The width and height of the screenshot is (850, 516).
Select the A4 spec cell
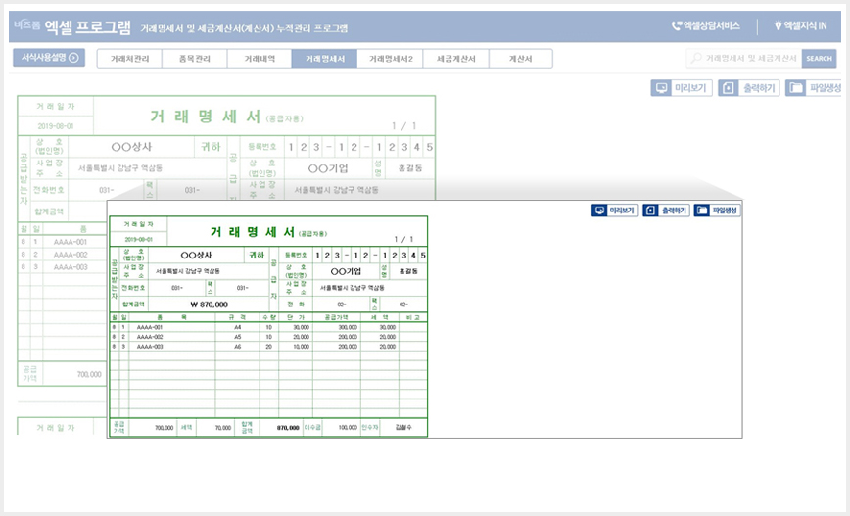tap(237, 327)
